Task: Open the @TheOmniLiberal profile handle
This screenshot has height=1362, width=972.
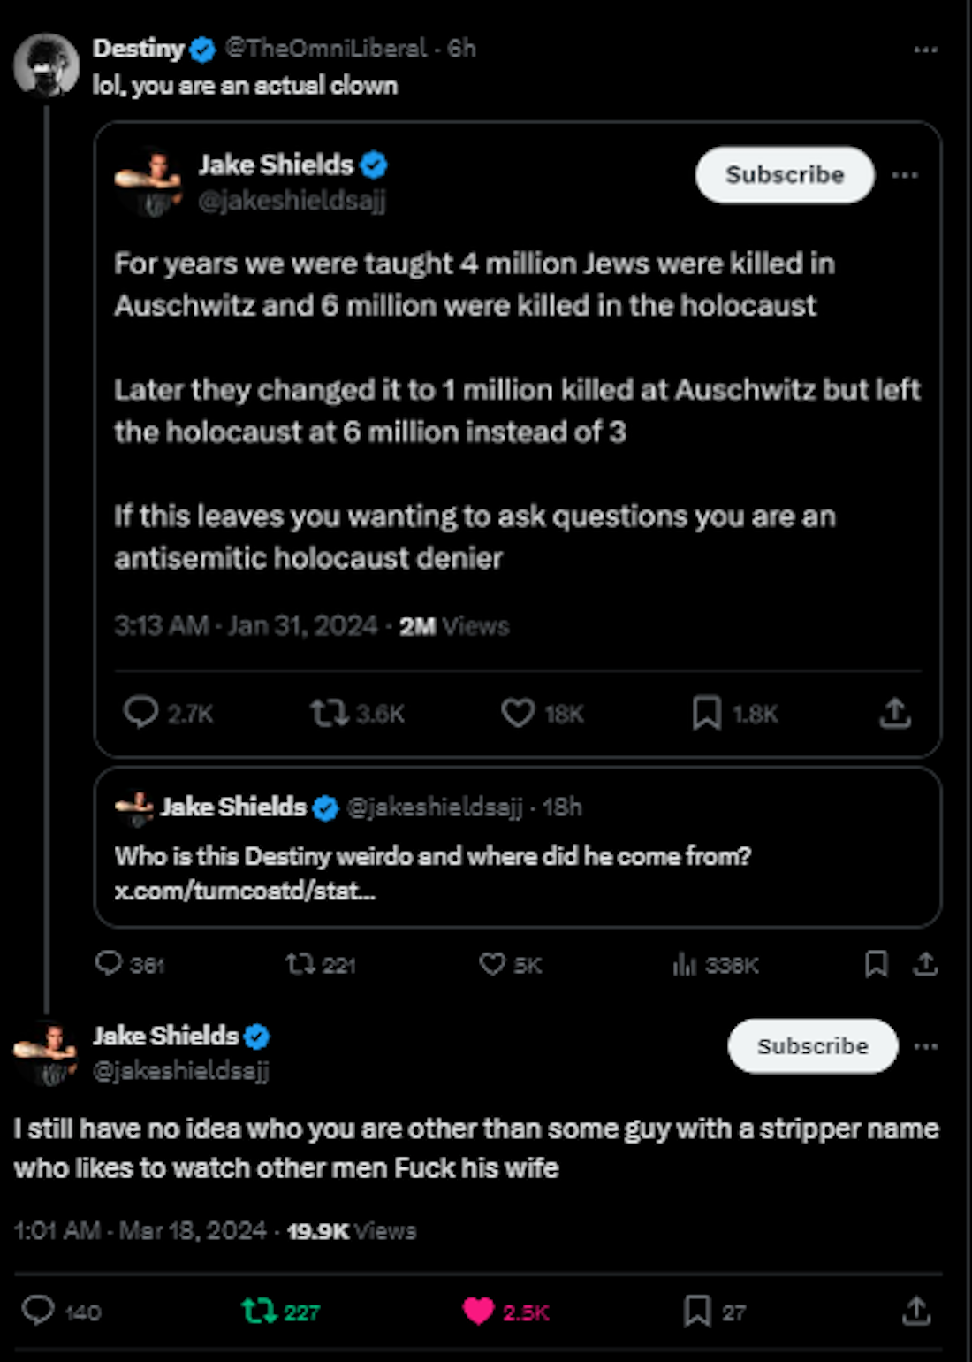Action: tap(326, 49)
